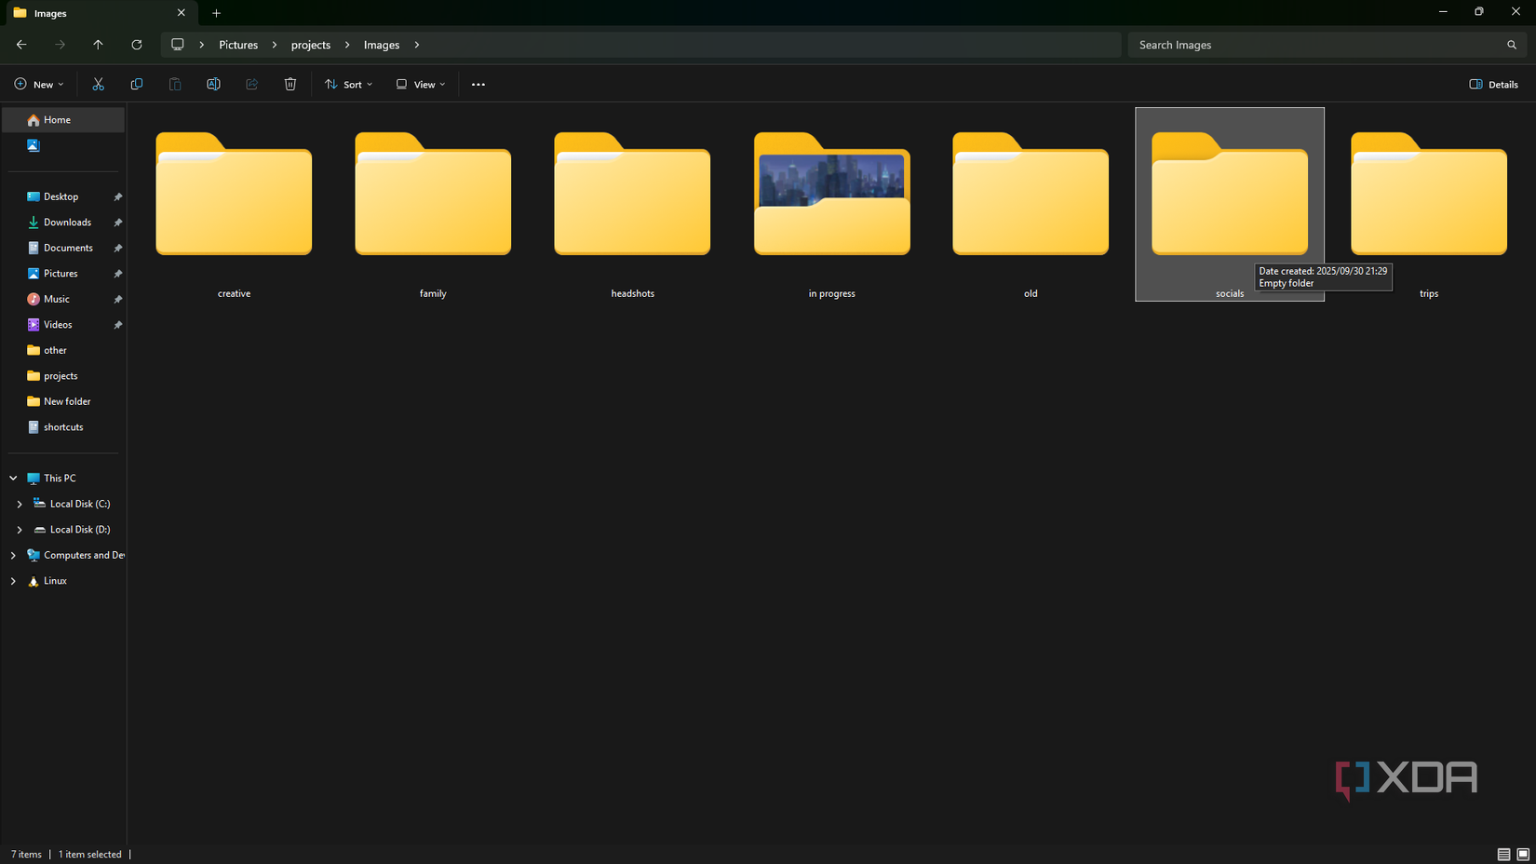1536x864 pixels.
Task: Open Downloads from quick access
Action: 67,223
